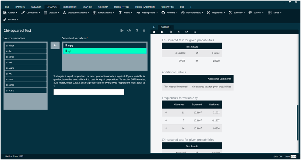Click the list icon in output toolbar
301x160 pixels.
[195, 32]
